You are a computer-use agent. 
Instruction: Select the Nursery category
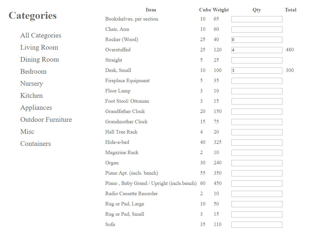[x=32, y=84]
